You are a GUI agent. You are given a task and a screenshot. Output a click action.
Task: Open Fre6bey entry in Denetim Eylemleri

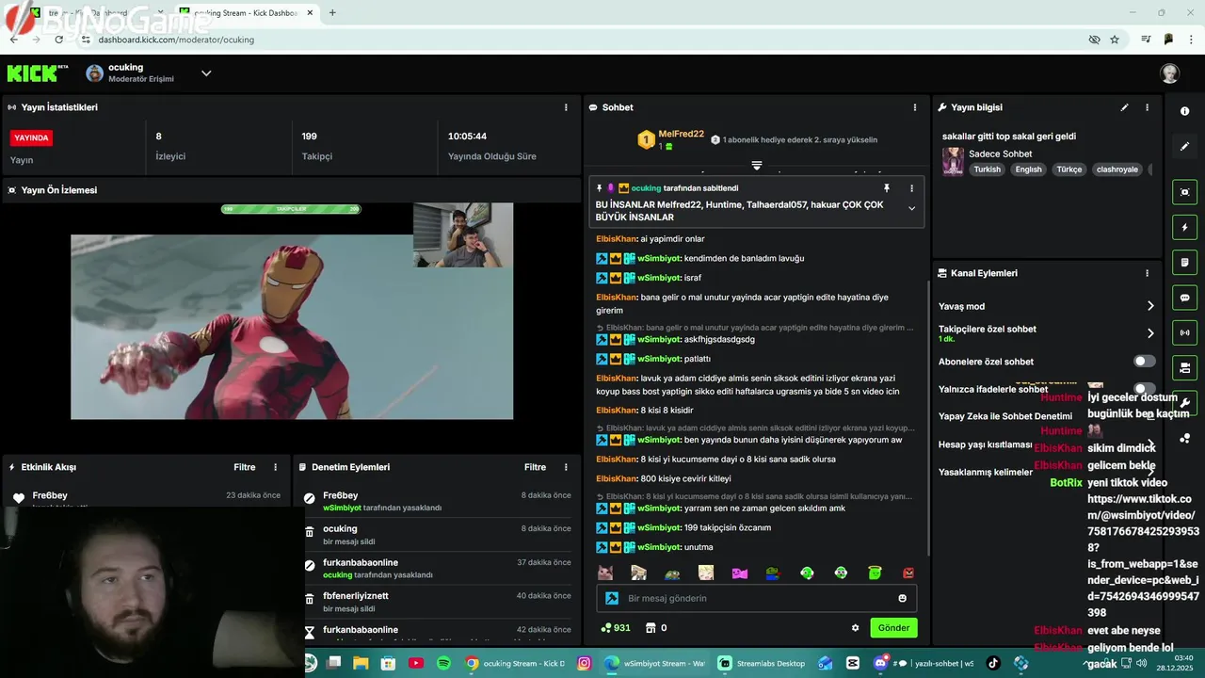(x=438, y=501)
